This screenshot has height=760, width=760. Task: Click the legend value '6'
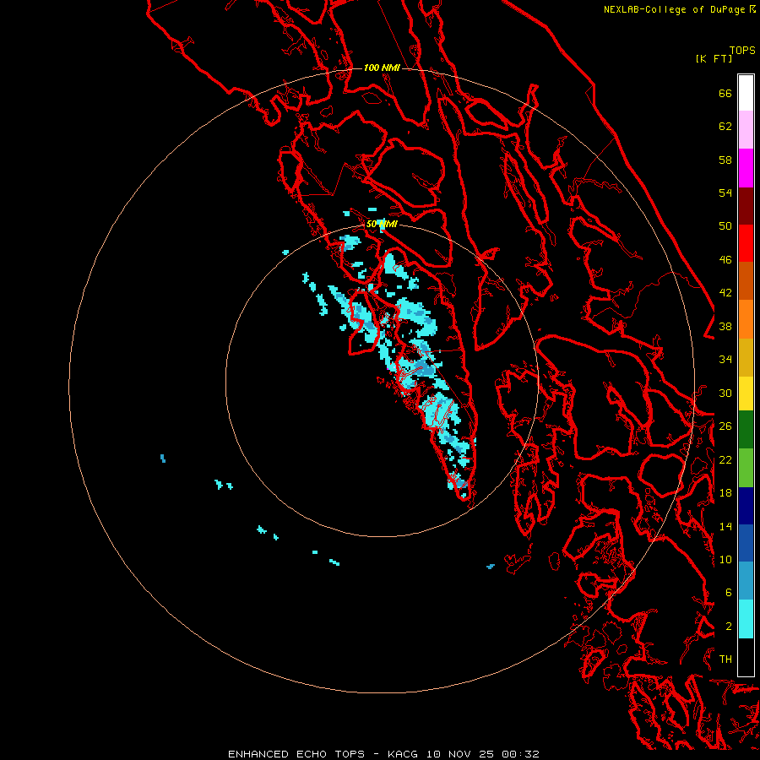click(728, 592)
